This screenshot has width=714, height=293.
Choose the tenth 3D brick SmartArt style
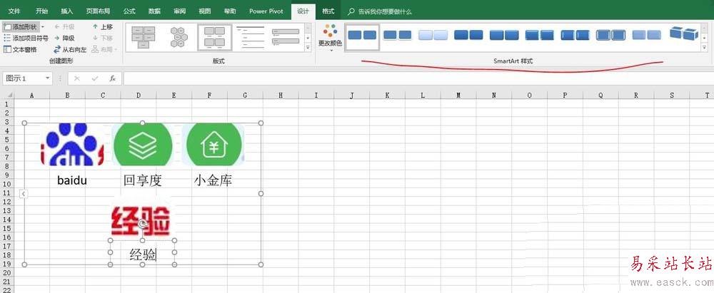tap(684, 35)
